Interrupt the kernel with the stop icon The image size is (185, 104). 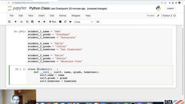[x=60, y=22]
